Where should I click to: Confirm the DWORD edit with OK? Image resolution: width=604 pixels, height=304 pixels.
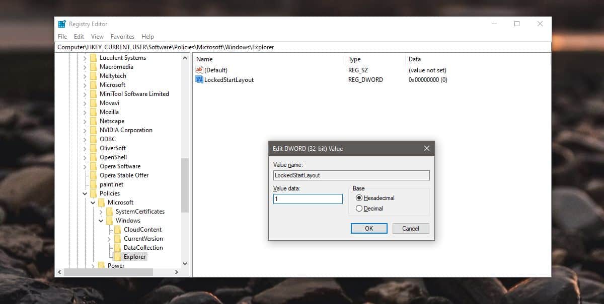[x=369, y=229]
